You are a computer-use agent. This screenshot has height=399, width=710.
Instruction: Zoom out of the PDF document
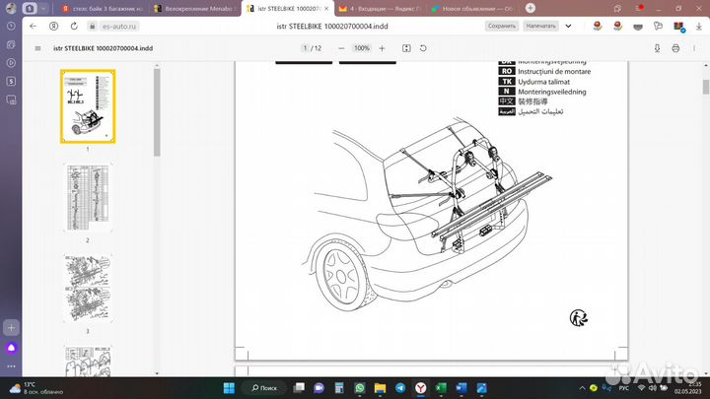[342, 47]
